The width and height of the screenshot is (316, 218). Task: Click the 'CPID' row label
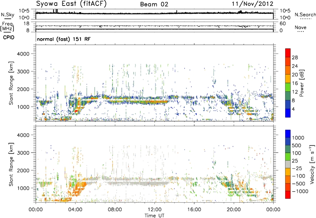9,37
